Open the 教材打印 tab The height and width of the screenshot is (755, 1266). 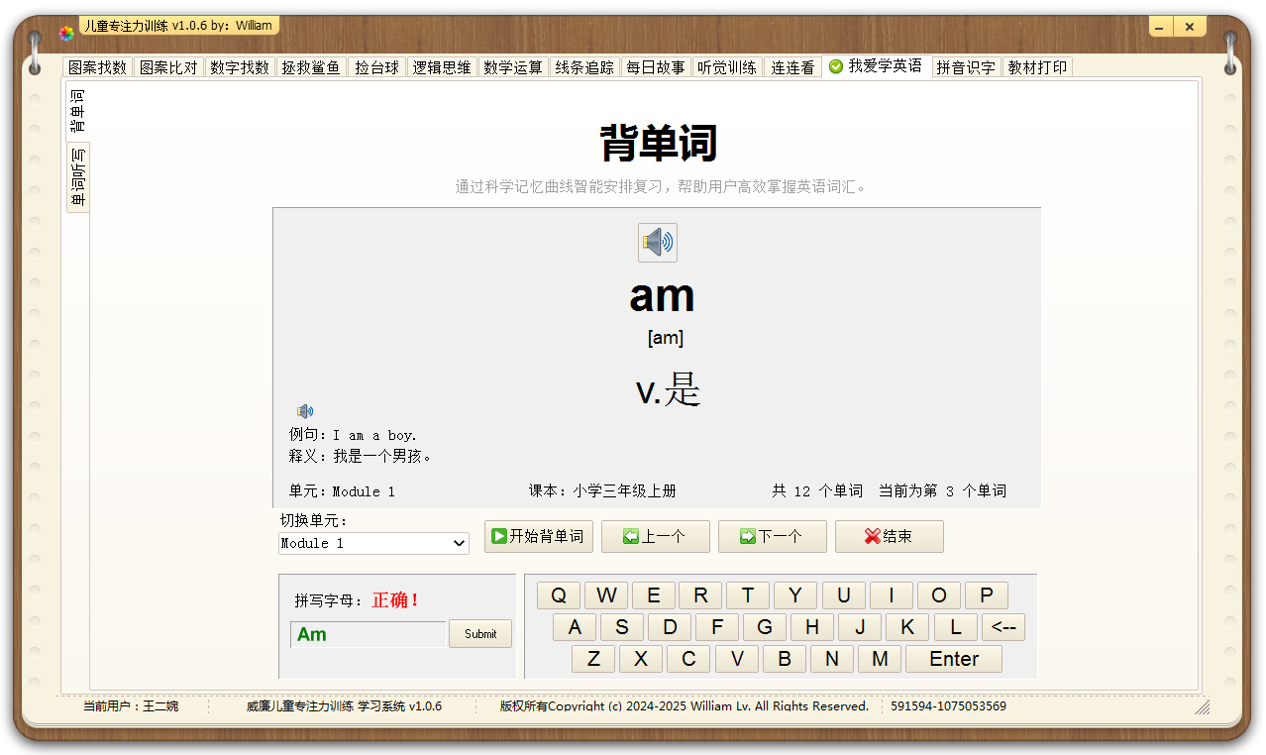[x=1035, y=66]
